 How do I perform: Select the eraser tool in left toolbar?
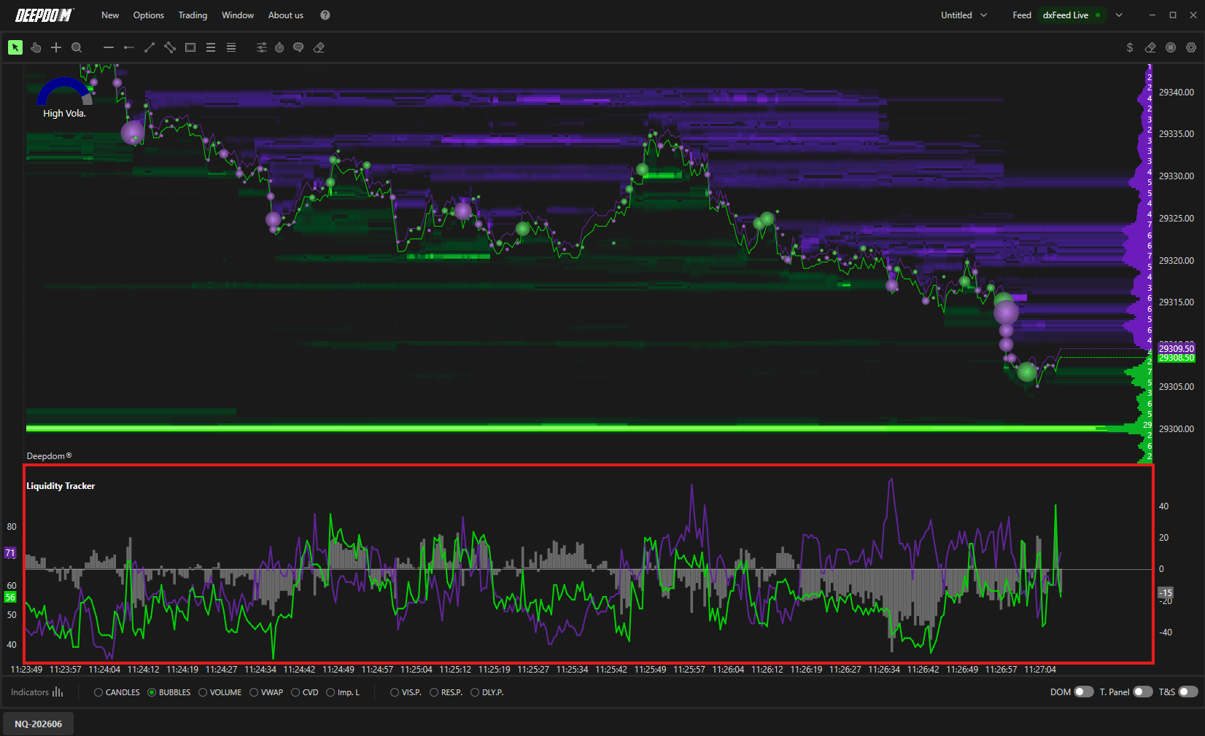click(x=319, y=47)
